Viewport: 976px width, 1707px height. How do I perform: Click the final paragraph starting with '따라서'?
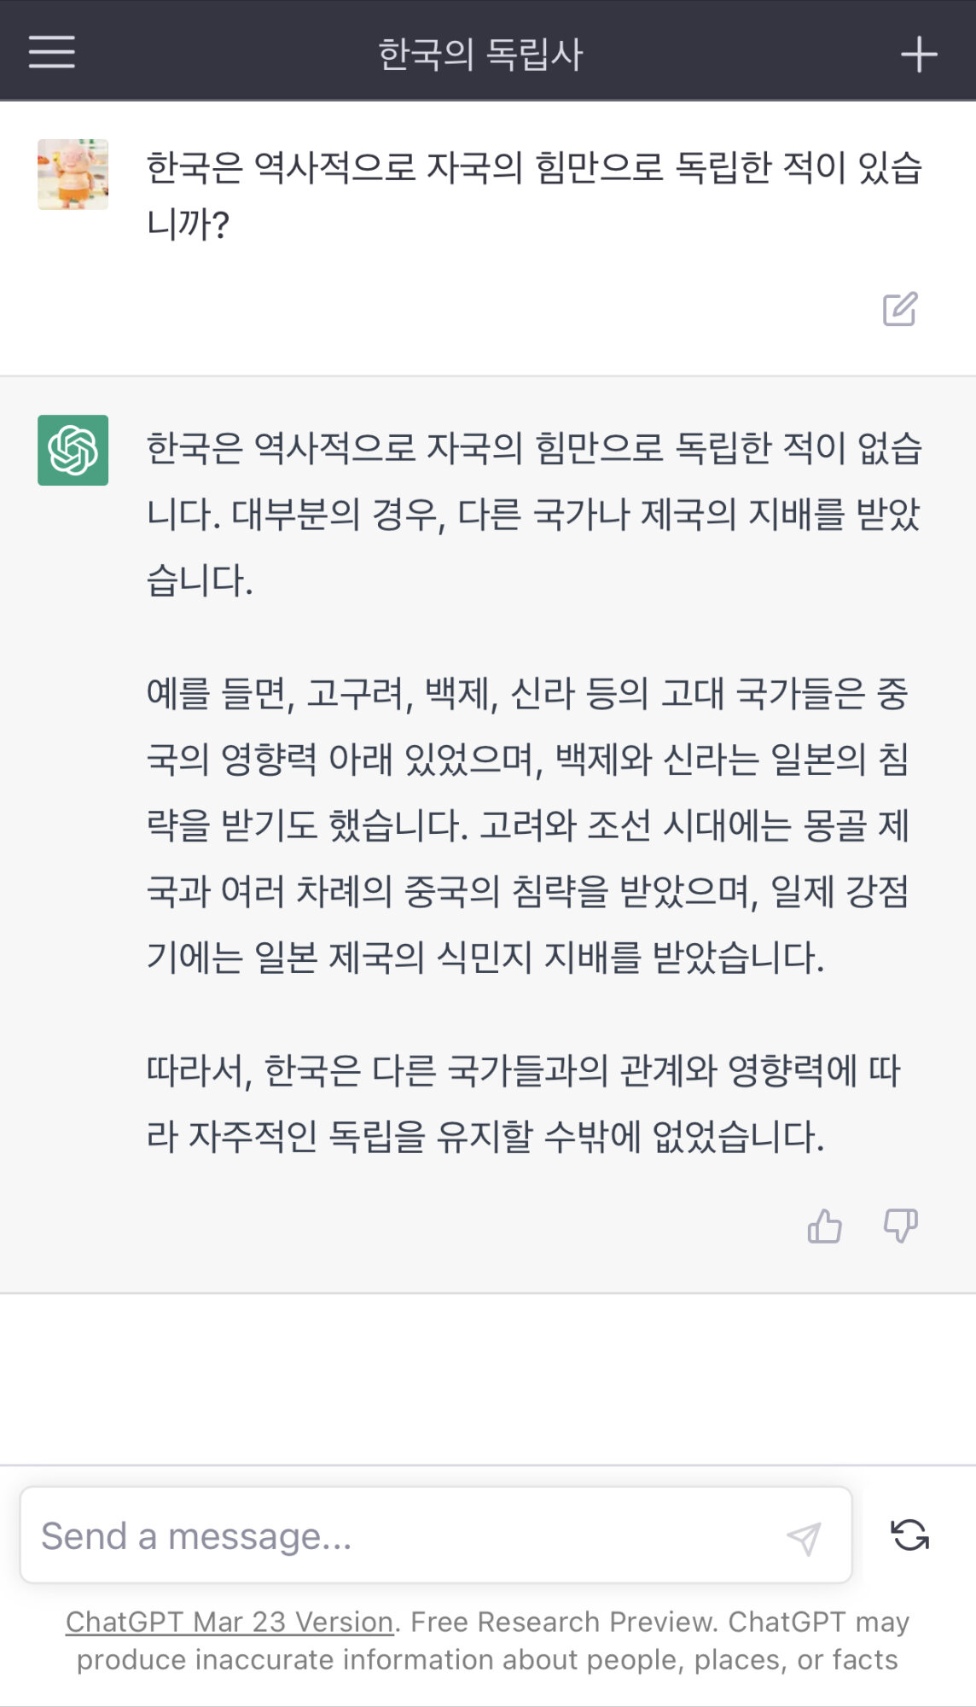coord(522,1103)
